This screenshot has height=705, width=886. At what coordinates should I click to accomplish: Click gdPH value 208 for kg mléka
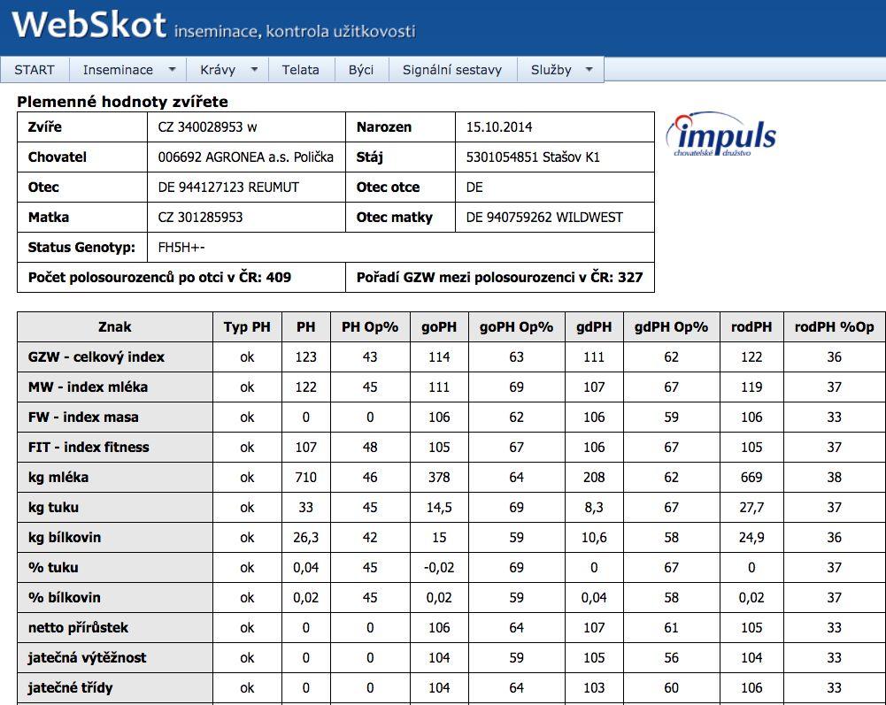coord(594,478)
